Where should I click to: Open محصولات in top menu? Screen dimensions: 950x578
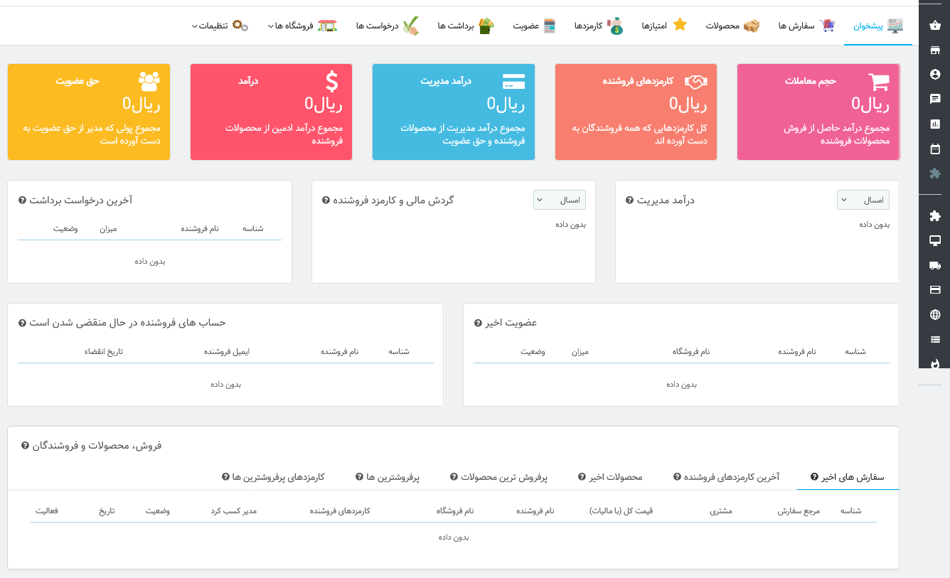pyautogui.click(x=732, y=26)
